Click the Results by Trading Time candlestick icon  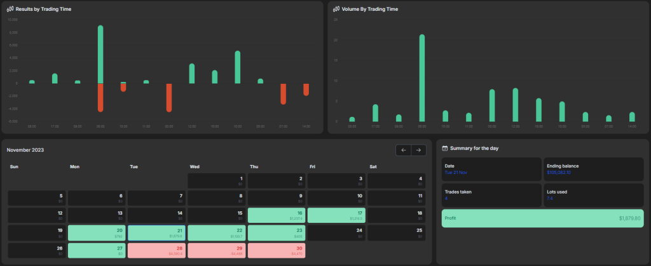click(x=10, y=10)
